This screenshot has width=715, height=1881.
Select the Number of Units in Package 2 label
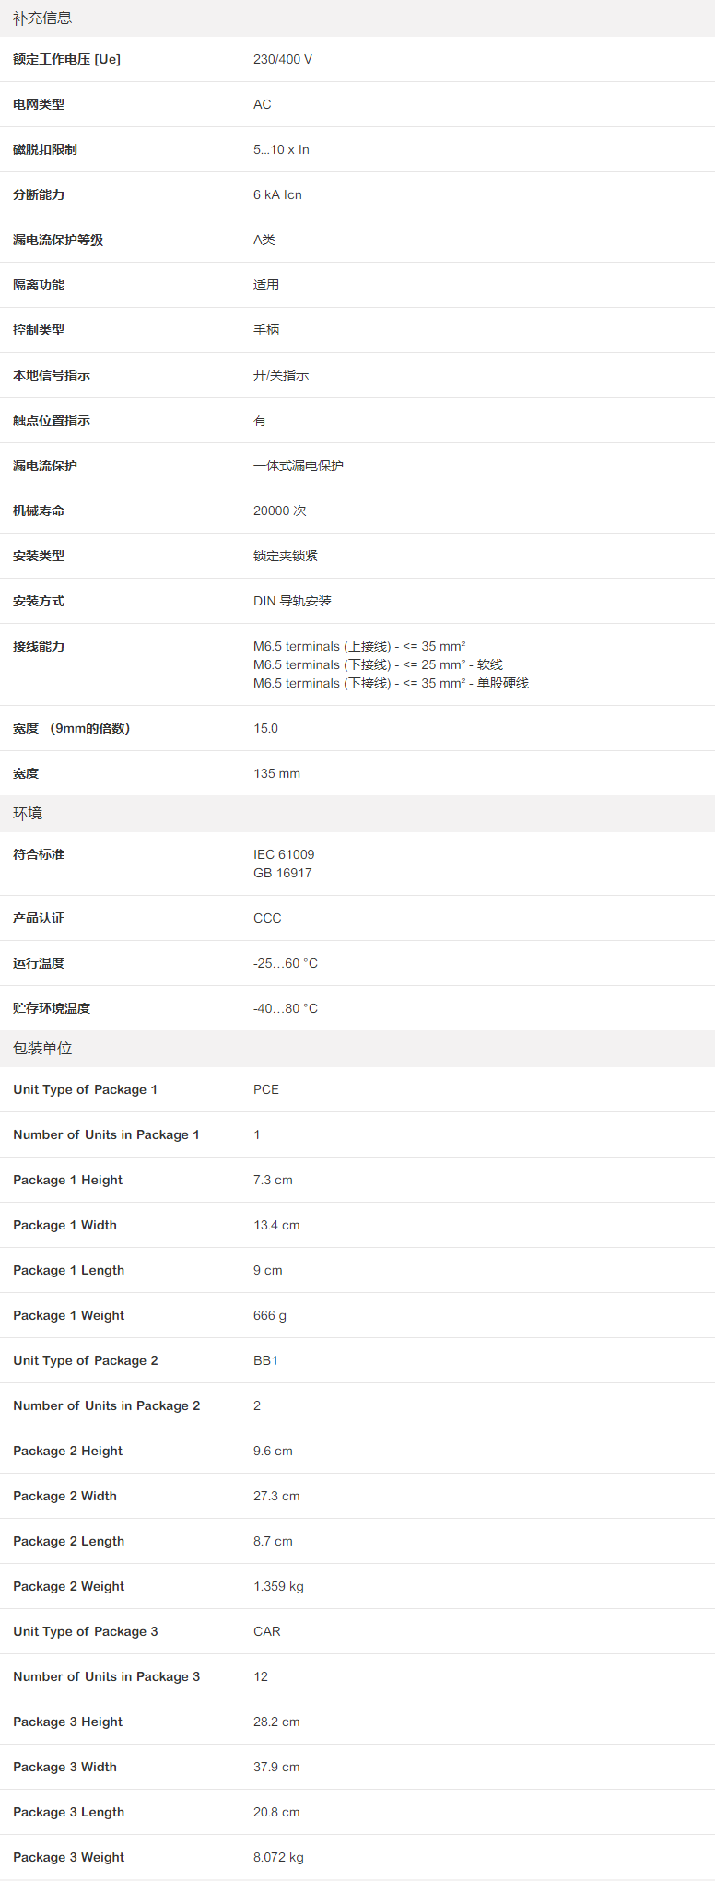106,1405
